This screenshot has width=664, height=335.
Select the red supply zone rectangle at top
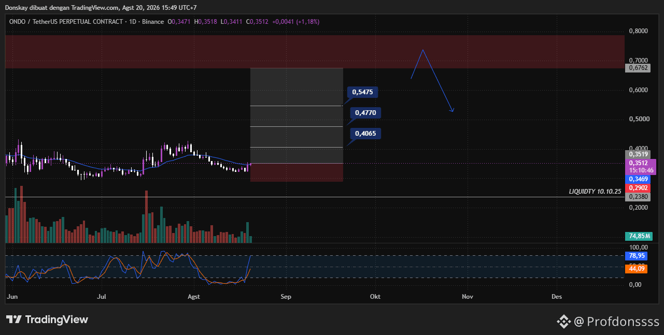pos(315,52)
